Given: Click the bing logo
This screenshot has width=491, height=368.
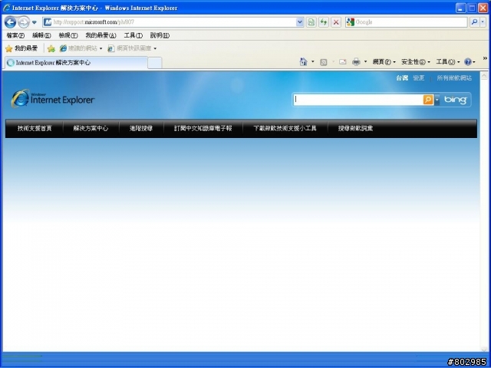Looking at the screenshot, I should tap(455, 100).
